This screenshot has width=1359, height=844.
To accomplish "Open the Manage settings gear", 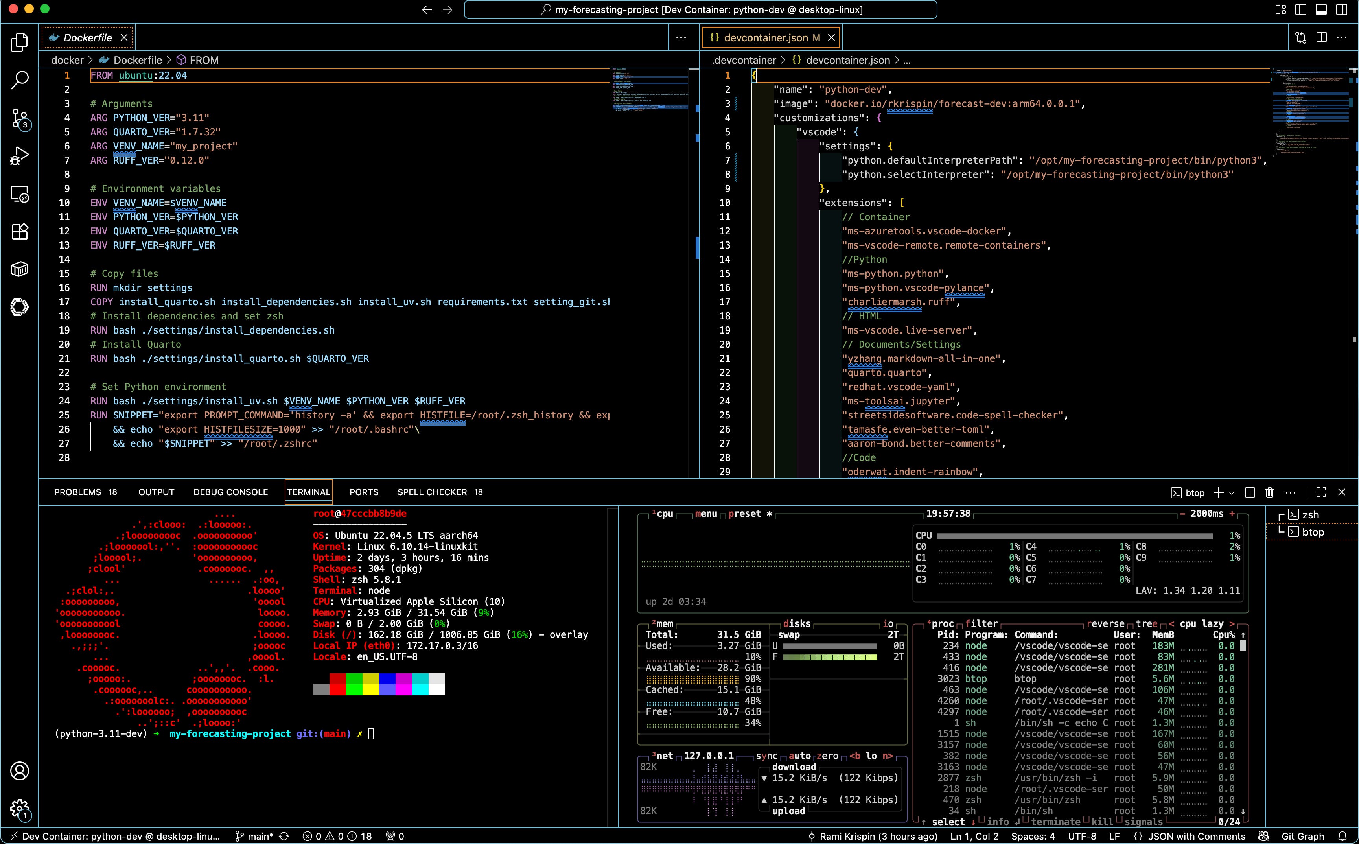I will tap(20, 808).
